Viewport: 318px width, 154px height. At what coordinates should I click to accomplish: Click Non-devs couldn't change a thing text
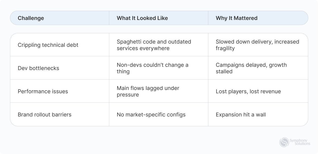[153, 68]
